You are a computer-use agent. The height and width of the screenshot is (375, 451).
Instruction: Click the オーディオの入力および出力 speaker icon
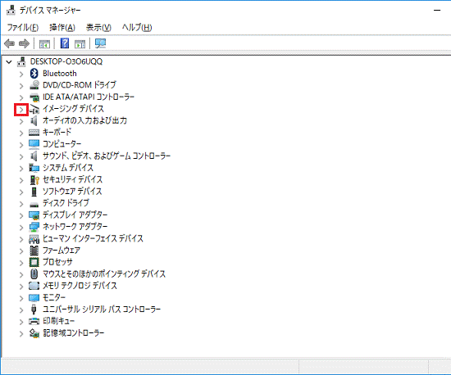coord(34,120)
